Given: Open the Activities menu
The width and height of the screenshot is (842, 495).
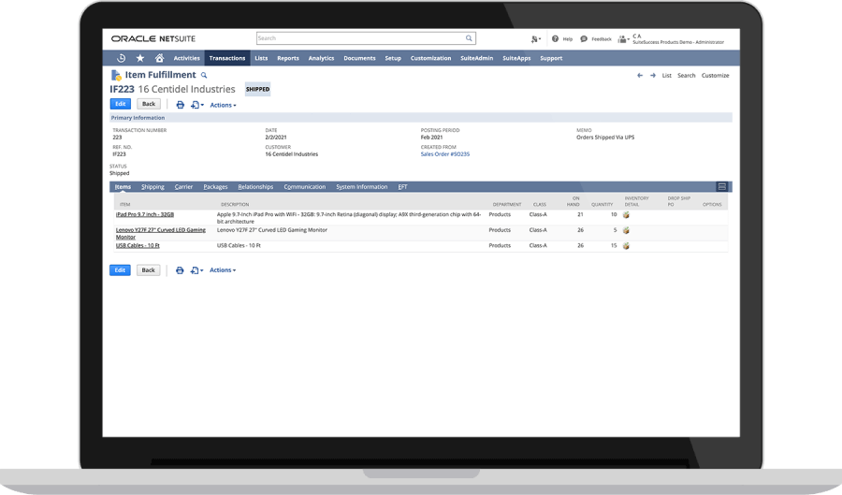Looking at the screenshot, I should tap(186, 58).
